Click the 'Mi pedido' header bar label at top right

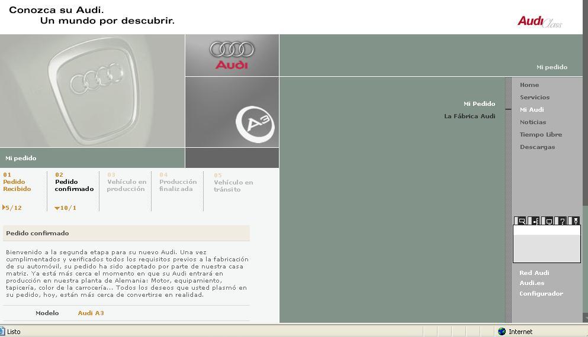point(552,67)
